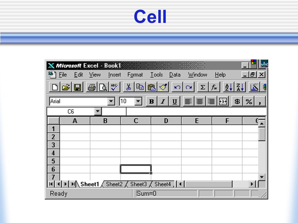The image size is (298, 223).
Task: Apply Comma style
Action: [x=260, y=102]
